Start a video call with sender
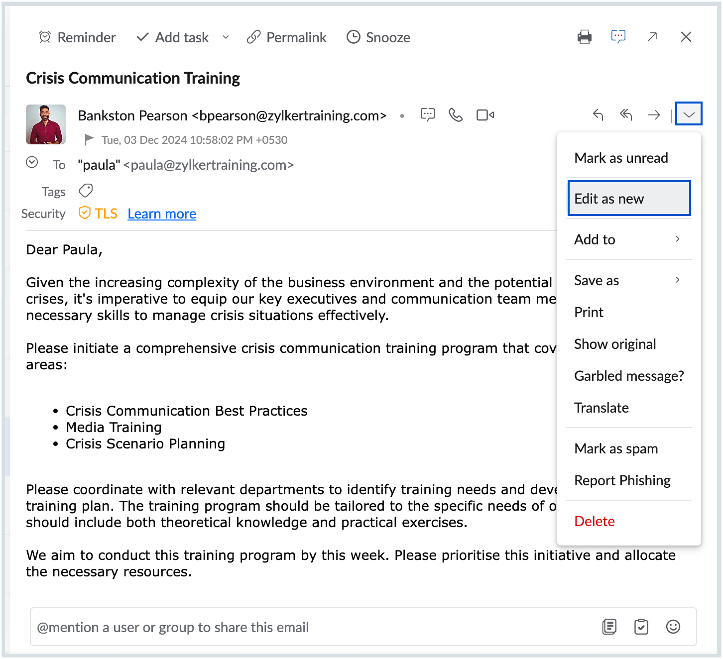Screen dimensions: 723x659 click(x=485, y=115)
